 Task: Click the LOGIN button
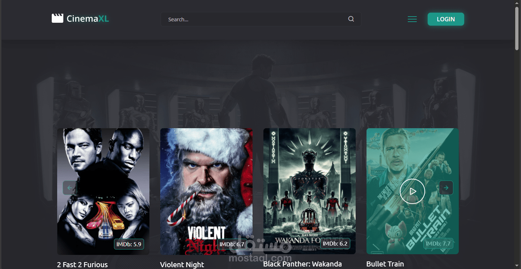click(x=446, y=19)
